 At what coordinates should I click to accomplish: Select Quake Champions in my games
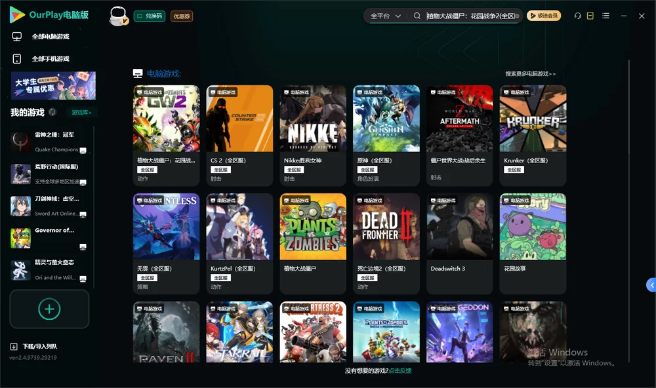click(x=49, y=142)
